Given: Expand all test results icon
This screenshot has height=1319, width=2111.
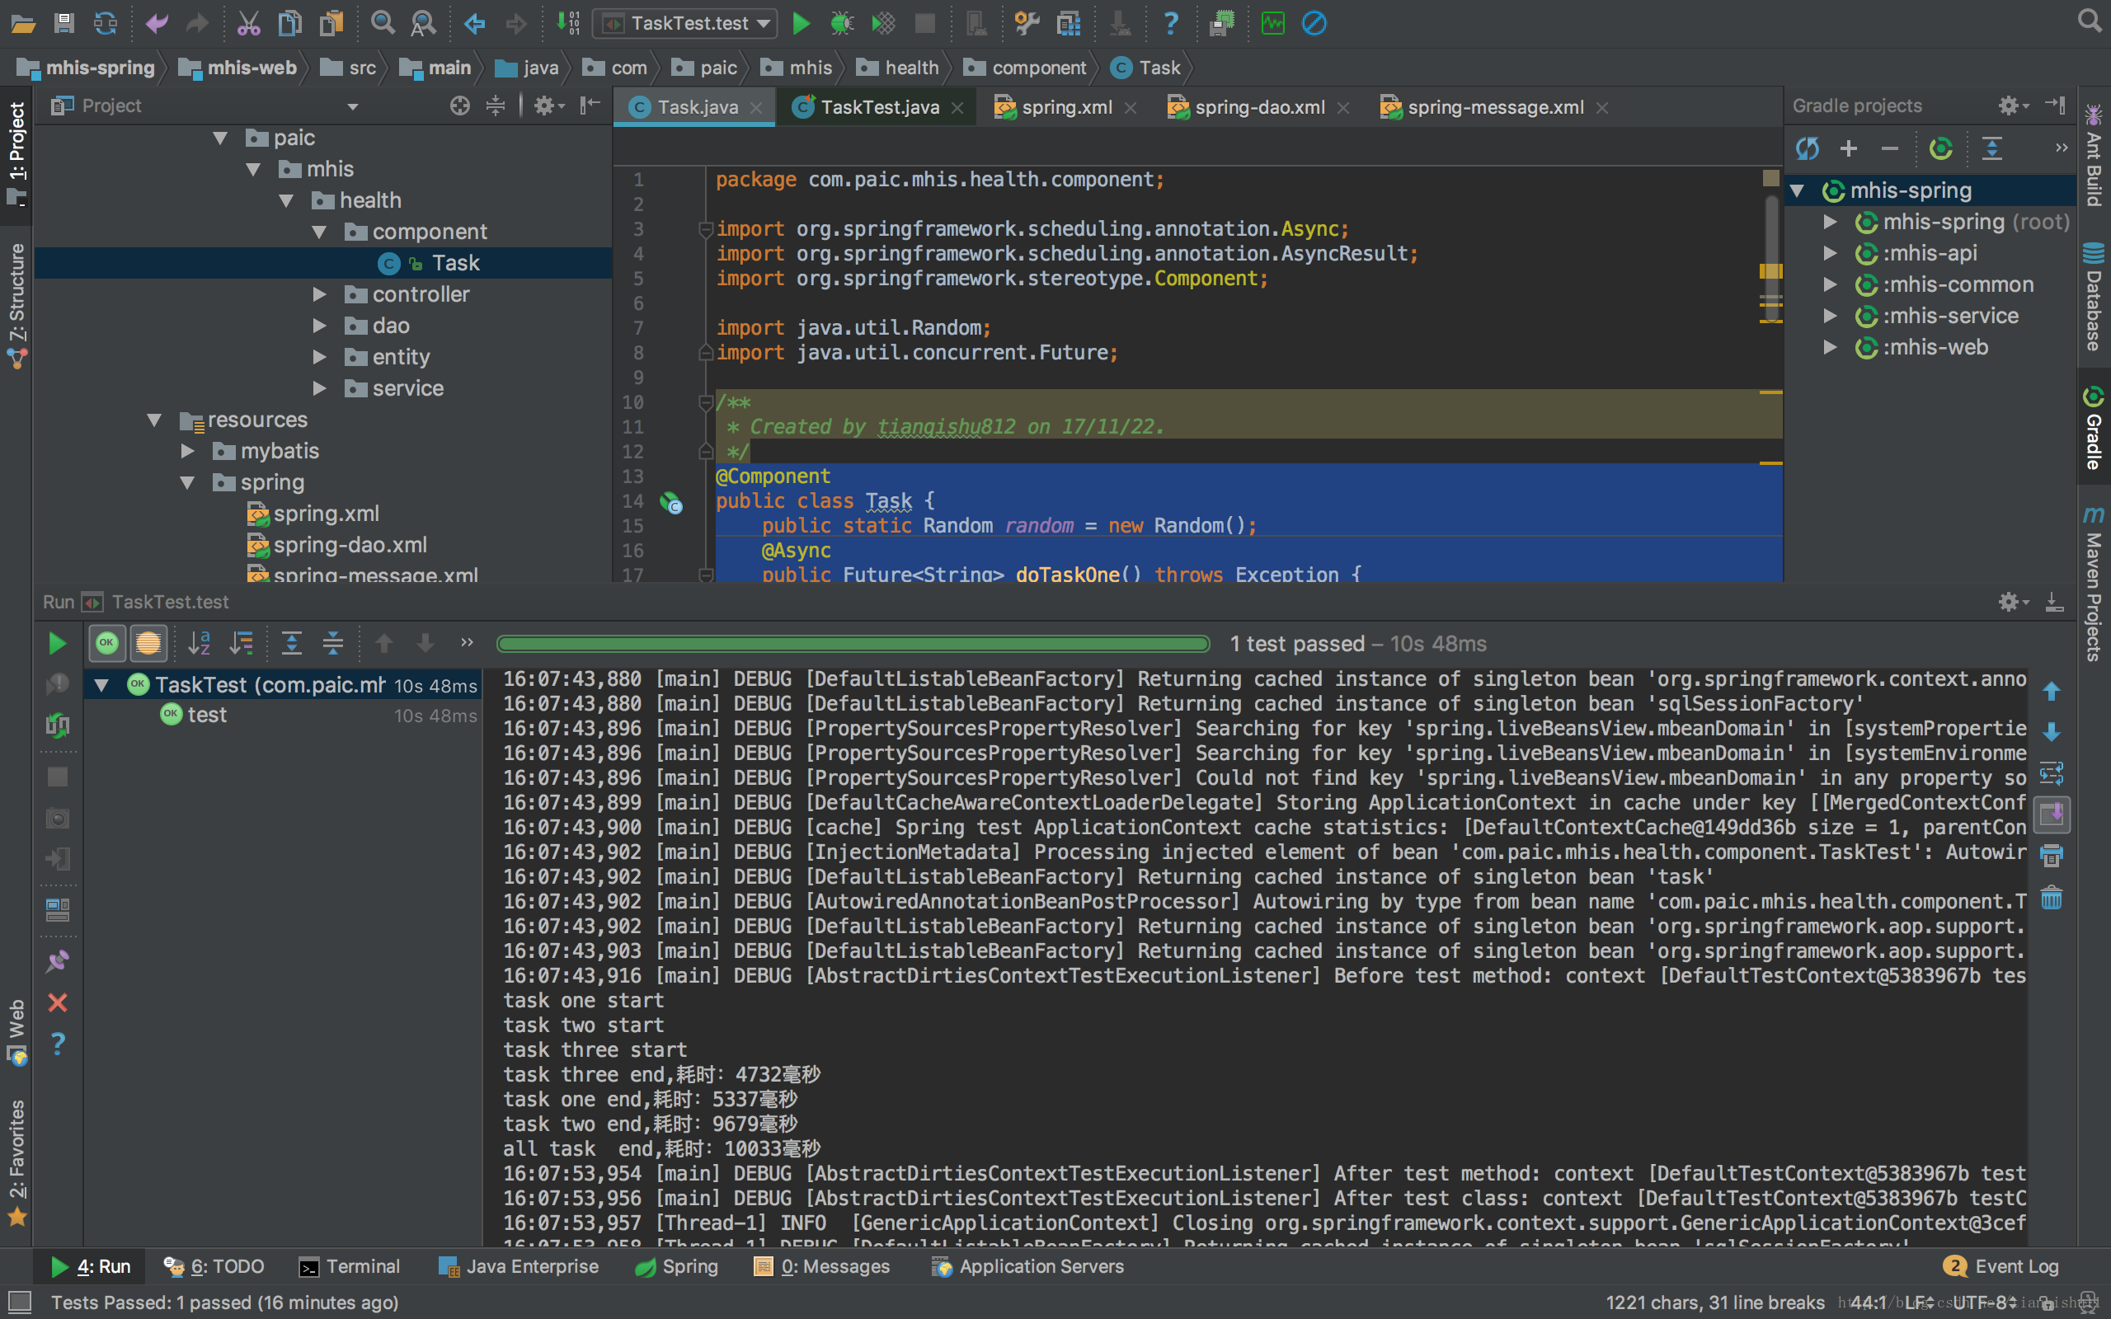Looking at the screenshot, I should (291, 644).
